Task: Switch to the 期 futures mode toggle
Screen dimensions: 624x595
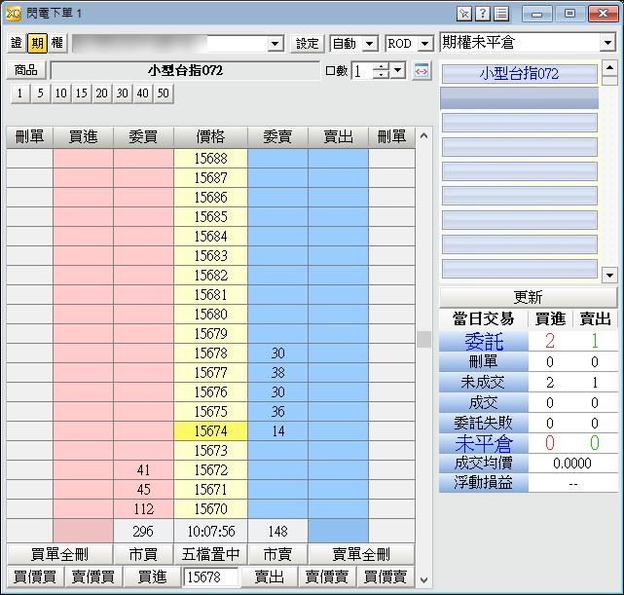Action: [37, 43]
